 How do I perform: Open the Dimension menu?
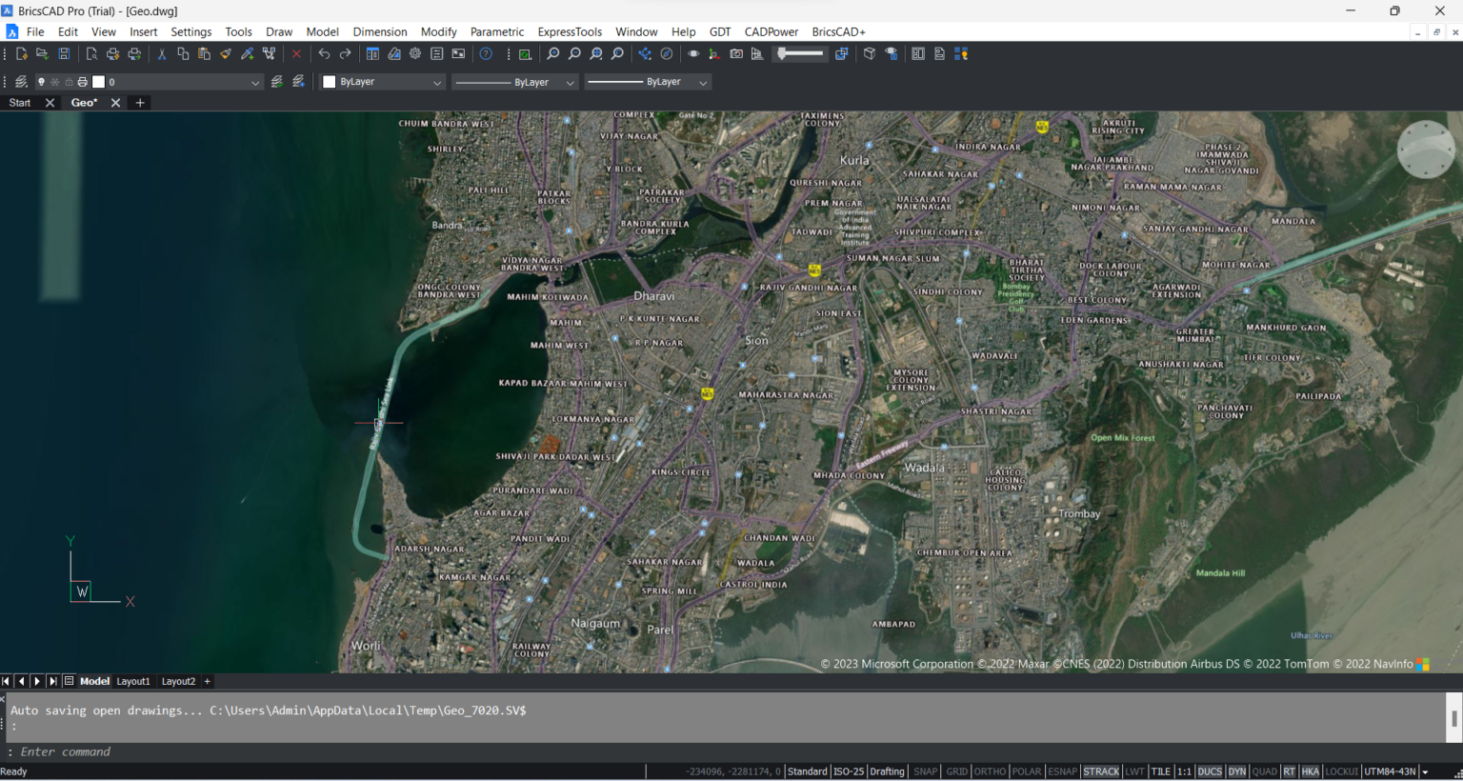point(379,31)
